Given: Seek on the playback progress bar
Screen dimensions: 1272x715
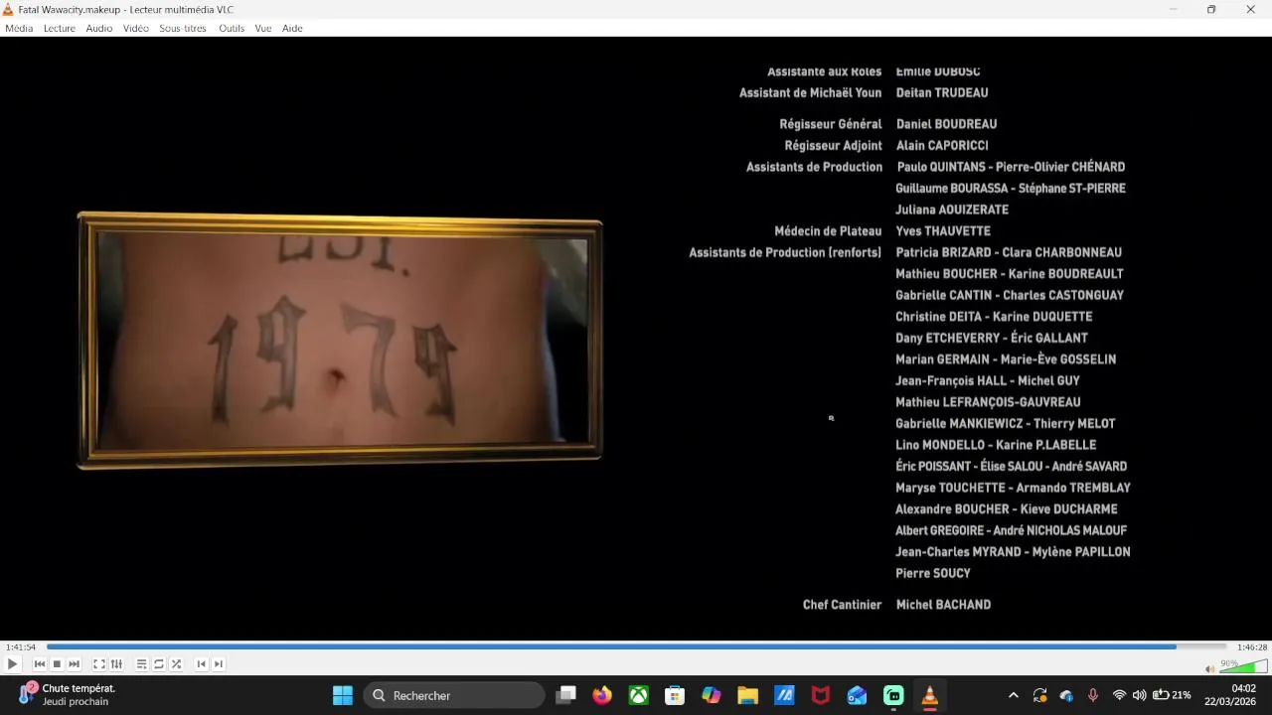Looking at the screenshot, I should [636, 647].
